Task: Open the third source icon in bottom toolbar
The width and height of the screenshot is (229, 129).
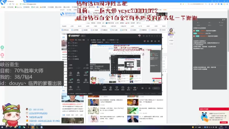Action: tap(117, 88)
